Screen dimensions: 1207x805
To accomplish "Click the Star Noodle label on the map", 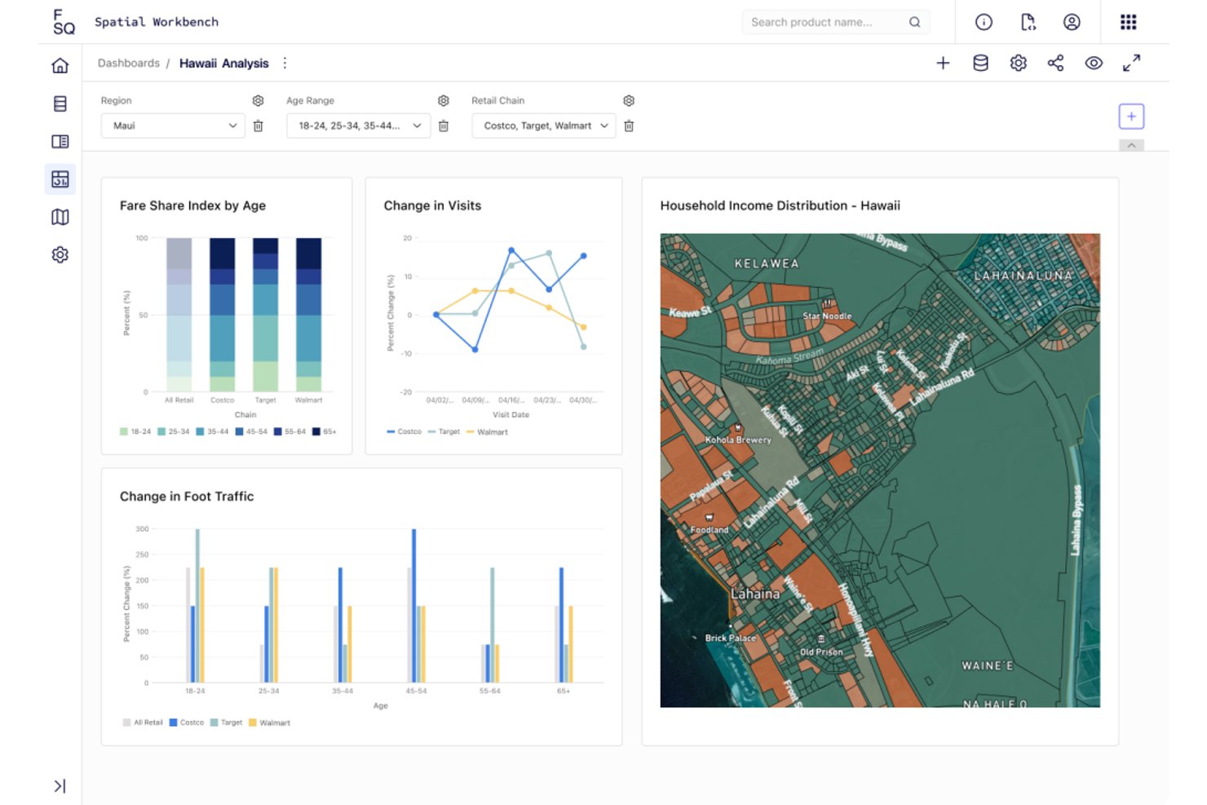I will (x=827, y=316).
